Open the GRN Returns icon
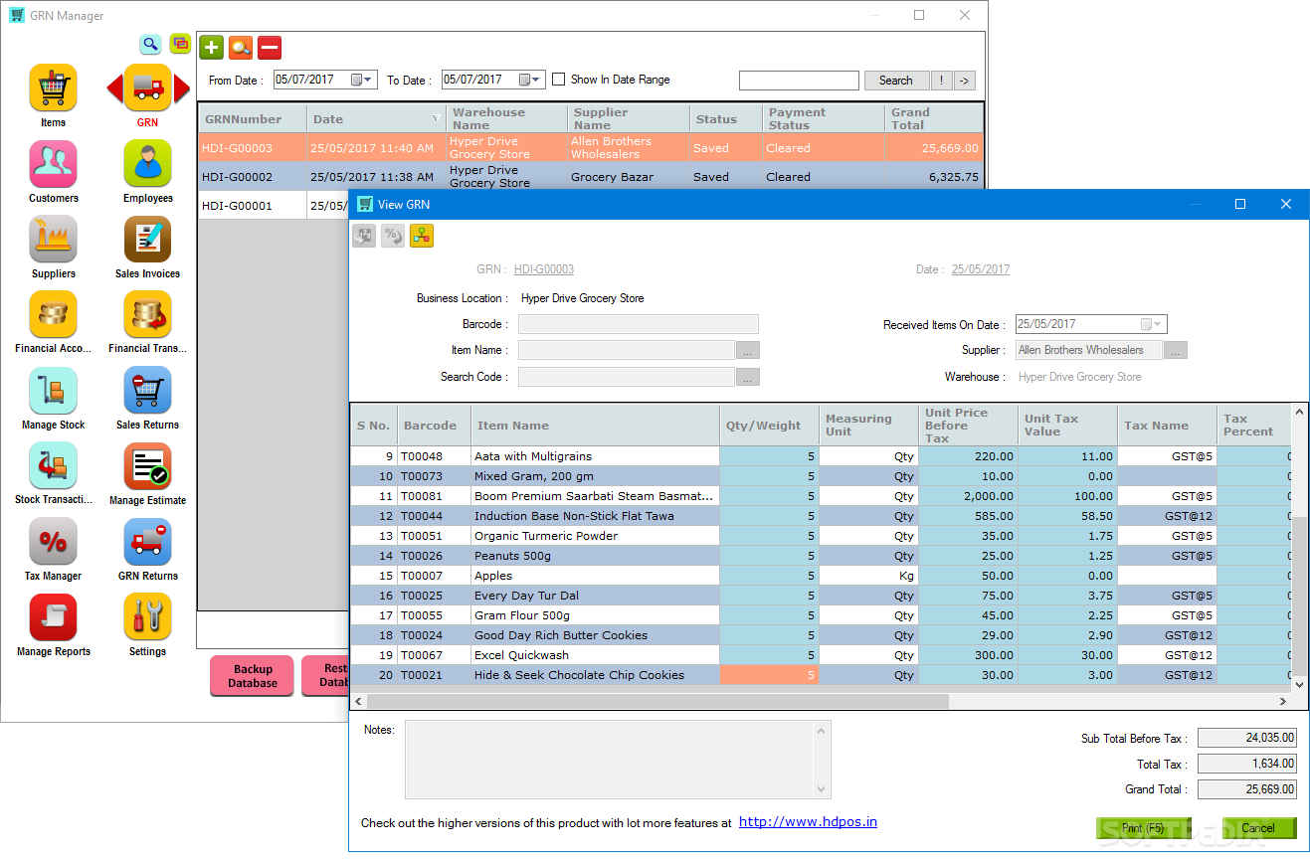This screenshot has width=1310, height=860. click(x=147, y=541)
